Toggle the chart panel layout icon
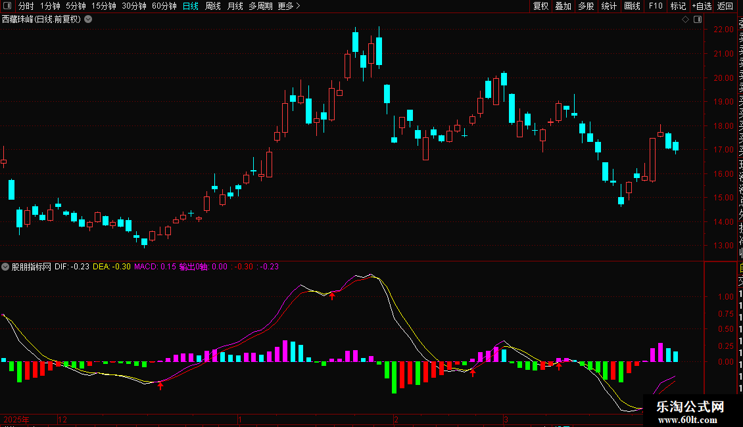743x427 pixels. (698, 20)
